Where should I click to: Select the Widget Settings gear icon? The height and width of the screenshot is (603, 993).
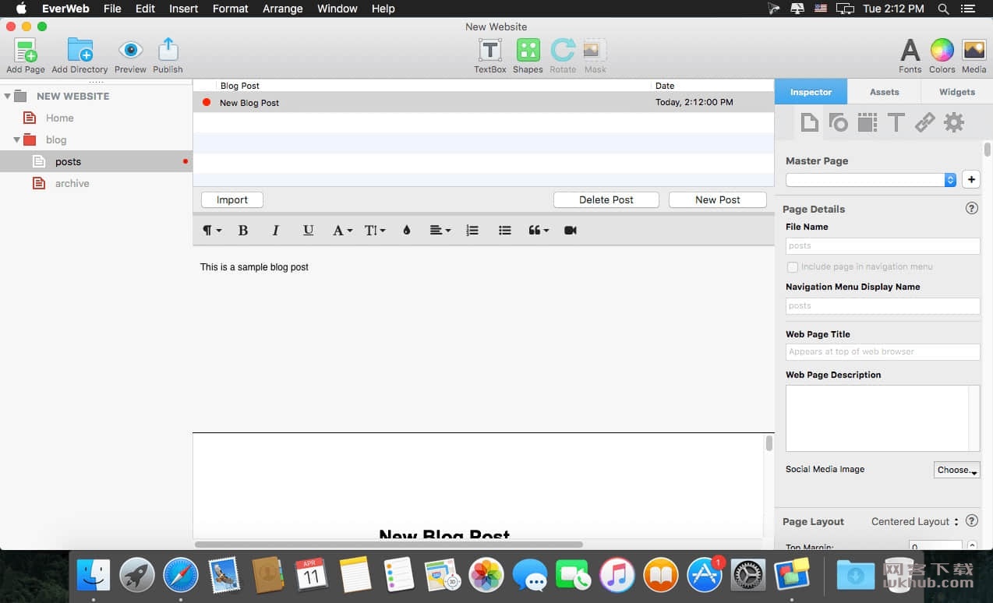click(x=954, y=122)
